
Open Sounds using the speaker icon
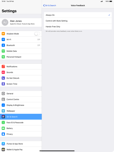coord(3,72)
